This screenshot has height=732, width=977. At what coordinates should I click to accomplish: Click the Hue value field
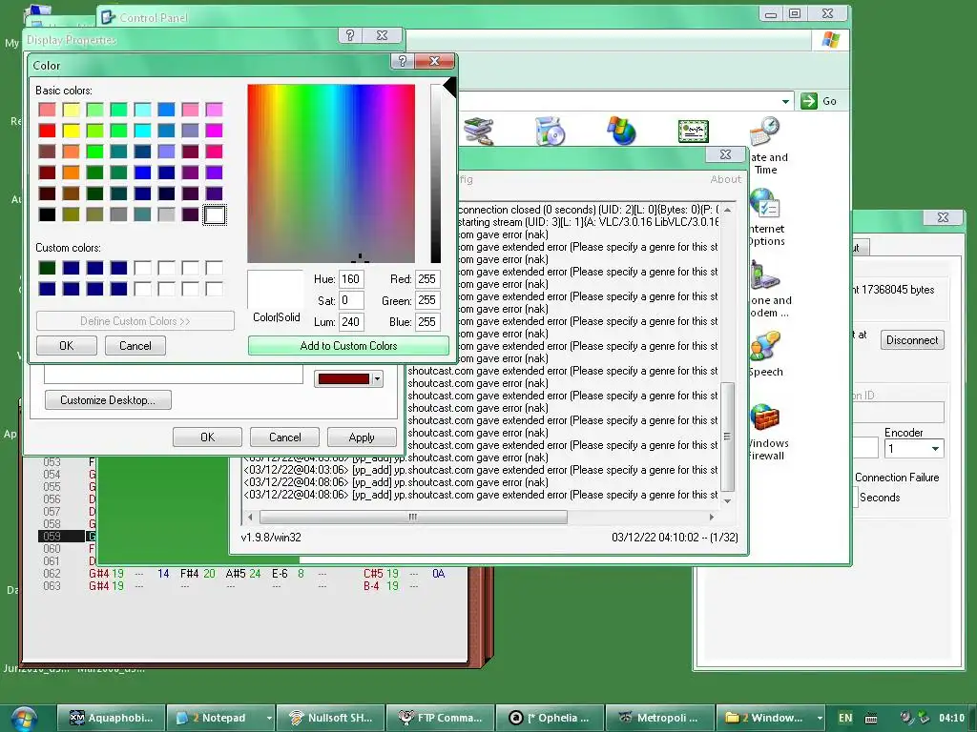point(351,279)
